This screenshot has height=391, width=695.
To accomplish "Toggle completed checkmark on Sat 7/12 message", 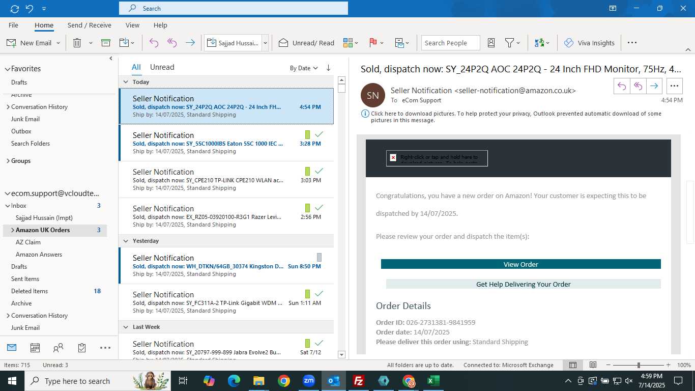I will pos(319,343).
